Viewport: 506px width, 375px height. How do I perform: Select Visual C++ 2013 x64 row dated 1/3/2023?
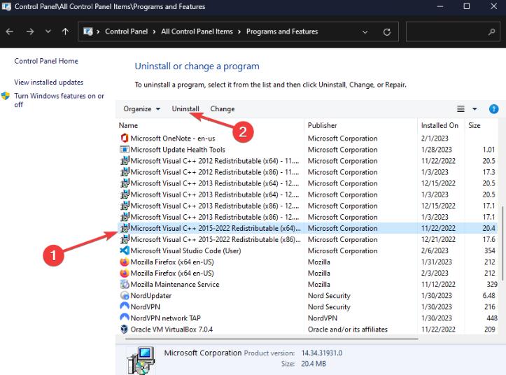[x=307, y=194]
